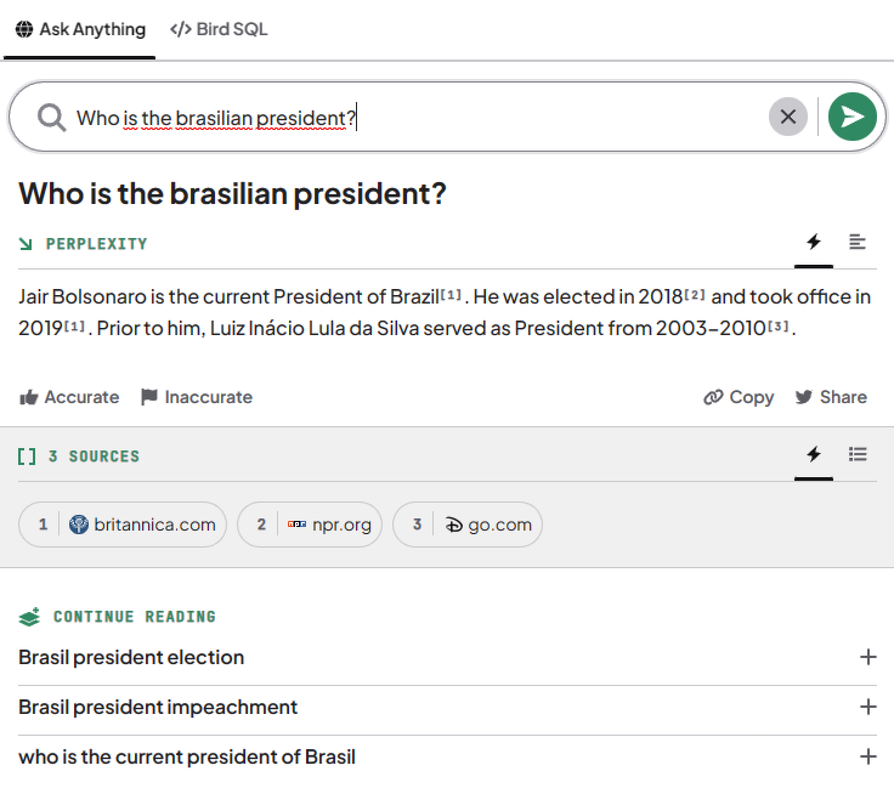894x788 pixels.
Task: Switch answer to concise lightning mode
Action: 813,242
